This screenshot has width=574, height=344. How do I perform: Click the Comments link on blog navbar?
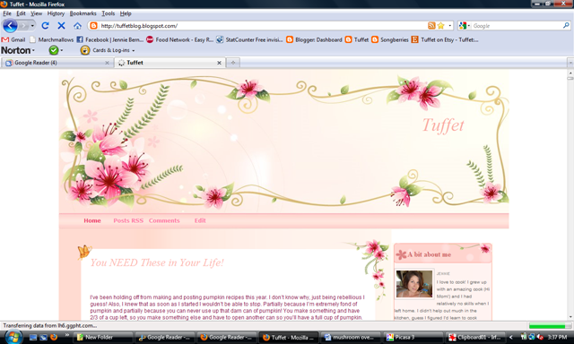pyautogui.click(x=164, y=220)
